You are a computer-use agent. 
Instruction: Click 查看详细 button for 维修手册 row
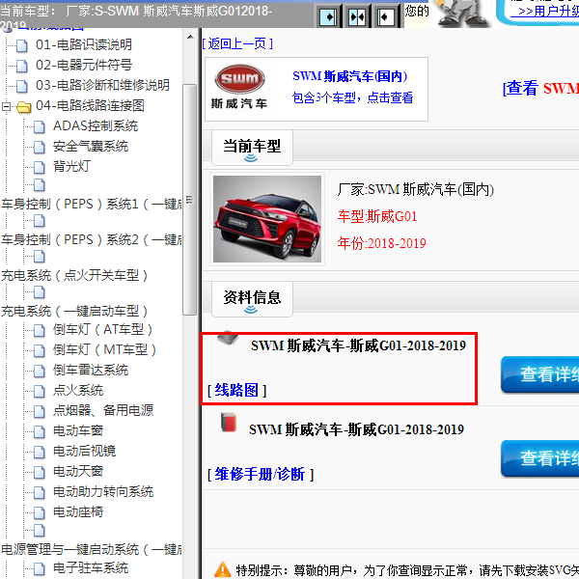coord(539,458)
